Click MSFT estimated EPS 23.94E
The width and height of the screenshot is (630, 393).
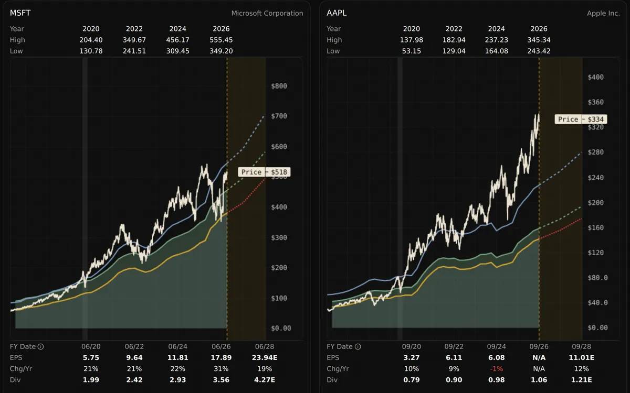click(x=265, y=358)
